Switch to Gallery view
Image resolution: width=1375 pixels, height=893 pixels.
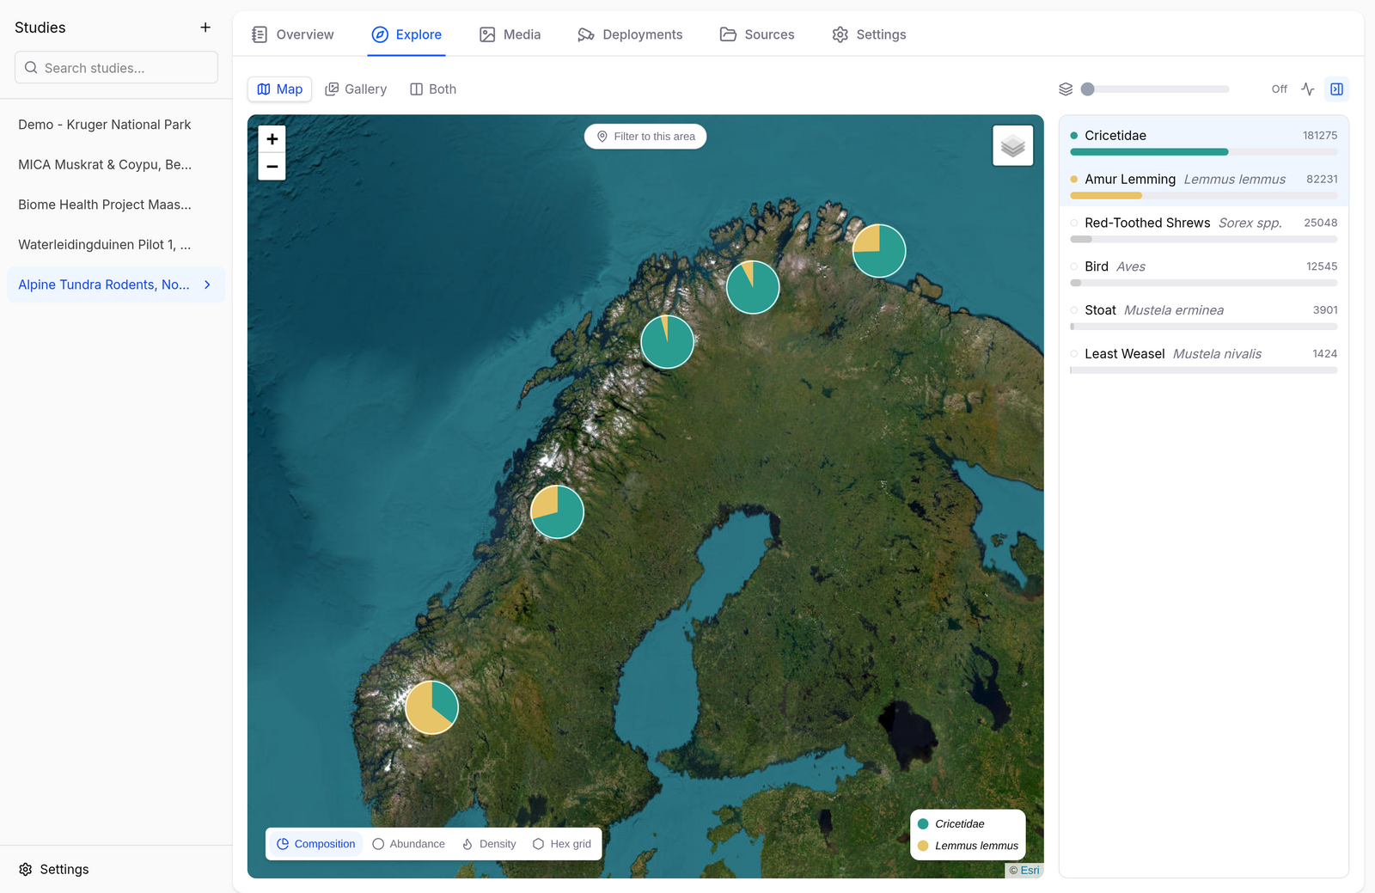(356, 89)
